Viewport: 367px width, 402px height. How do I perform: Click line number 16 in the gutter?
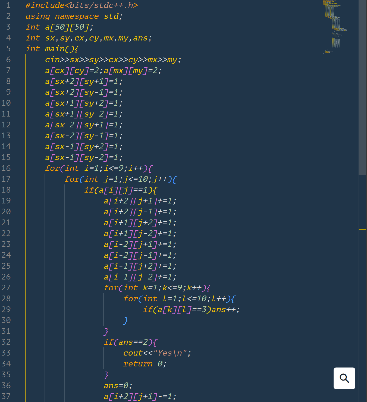6,168
